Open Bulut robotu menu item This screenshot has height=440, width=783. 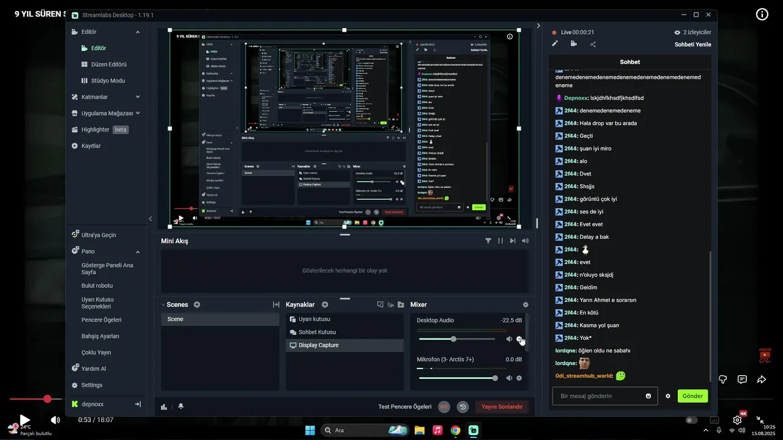point(97,285)
